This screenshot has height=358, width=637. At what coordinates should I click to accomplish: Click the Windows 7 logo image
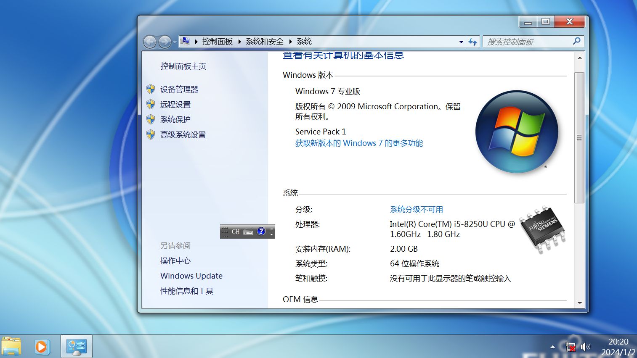(517, 132)
